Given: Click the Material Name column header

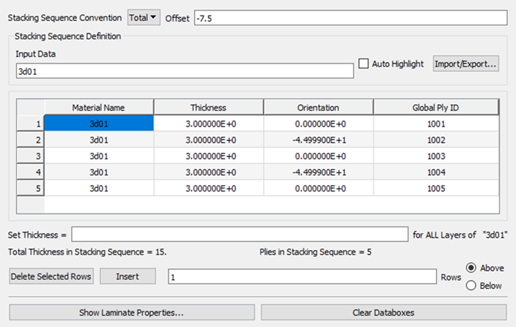Looking at the screenshot, I should [x=98, y=108].
